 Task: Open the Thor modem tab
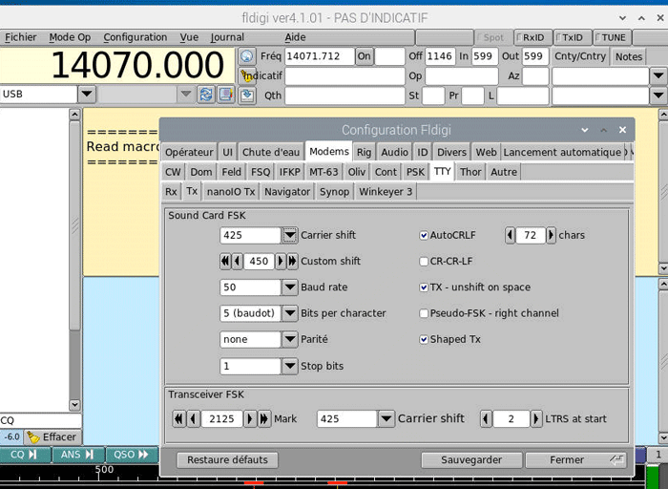[470, 172]
